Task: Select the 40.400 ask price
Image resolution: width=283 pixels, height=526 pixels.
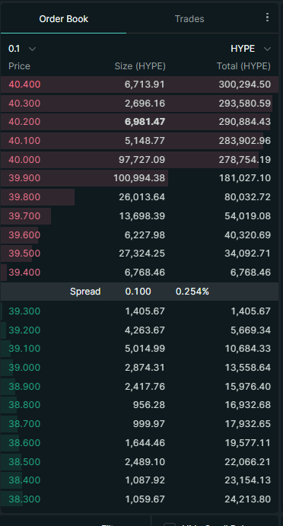Action: (24, 84)
